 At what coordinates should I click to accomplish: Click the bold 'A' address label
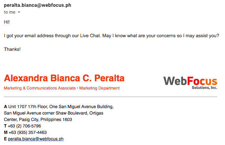[x=5, y=107]
